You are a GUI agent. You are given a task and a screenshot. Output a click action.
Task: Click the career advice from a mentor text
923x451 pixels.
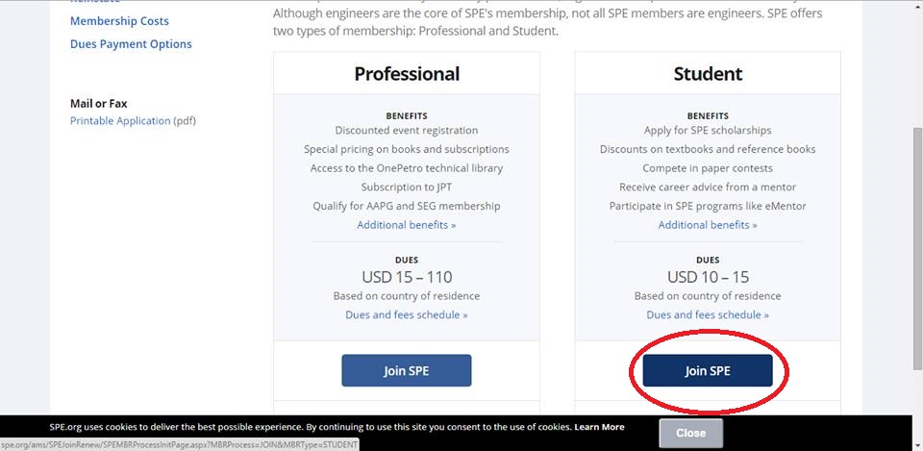[708, 188]
